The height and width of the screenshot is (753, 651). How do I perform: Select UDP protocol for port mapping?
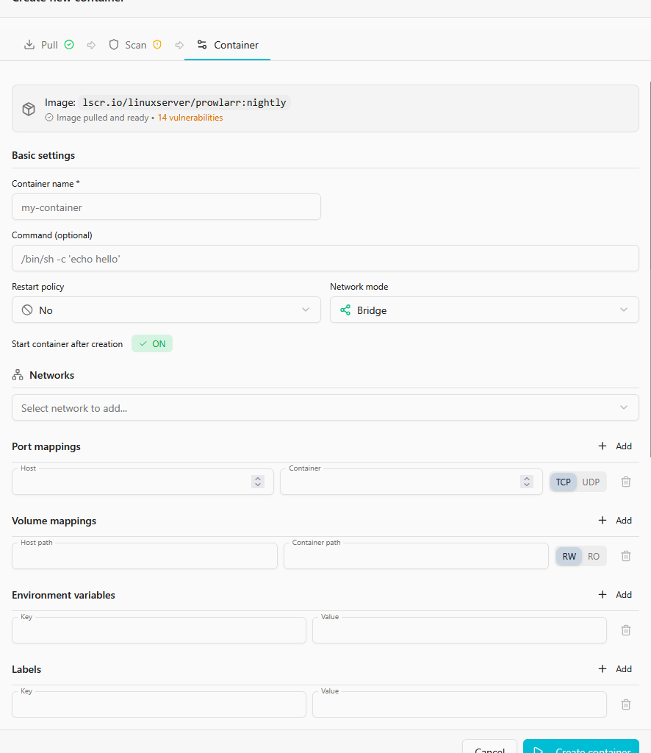point(591,482)
